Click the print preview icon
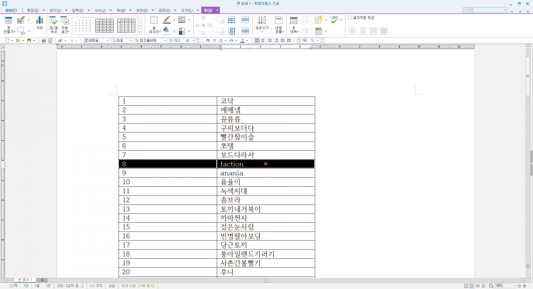 pyautogui.click(x=50, y=40)
